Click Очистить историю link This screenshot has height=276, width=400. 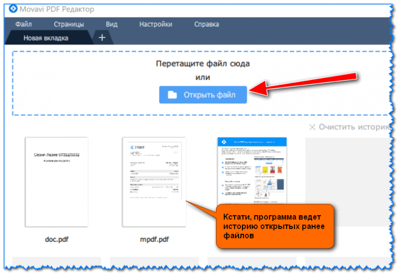350,127
